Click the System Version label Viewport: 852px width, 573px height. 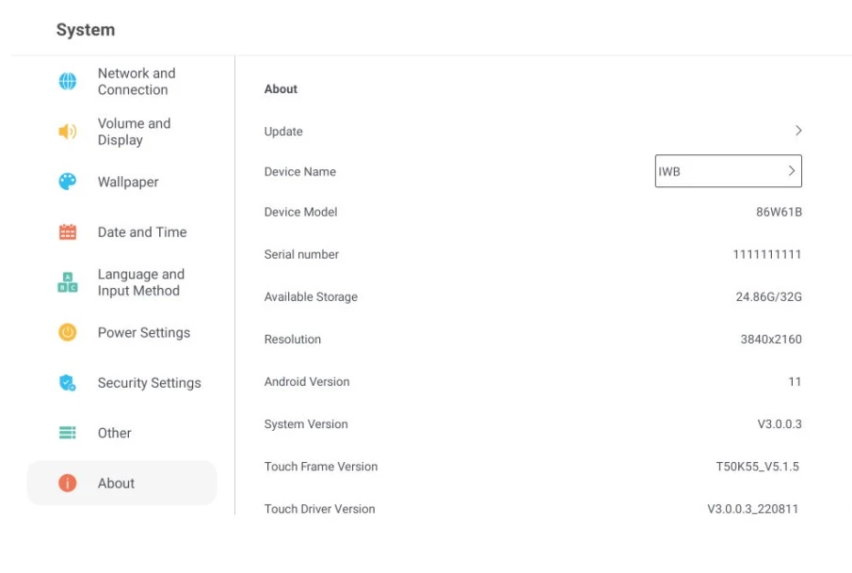pyautogui.click(x=306, y=424)
